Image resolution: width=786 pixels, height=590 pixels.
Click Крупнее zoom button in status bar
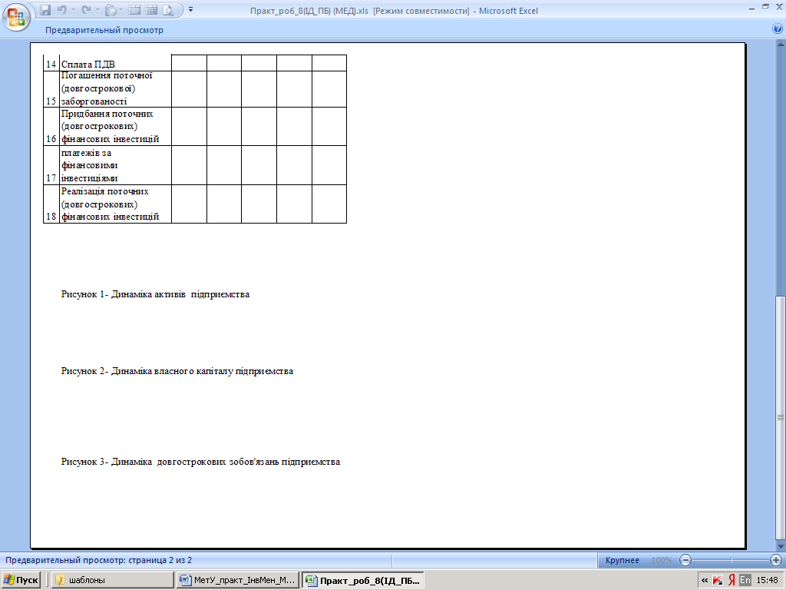coord(622,560)
